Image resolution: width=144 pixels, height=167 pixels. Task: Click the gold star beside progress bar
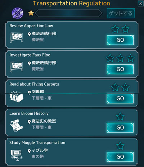[31, 13]
